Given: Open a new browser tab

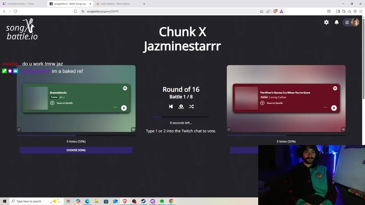Looking at the screenshot, I should coord(144,4).
